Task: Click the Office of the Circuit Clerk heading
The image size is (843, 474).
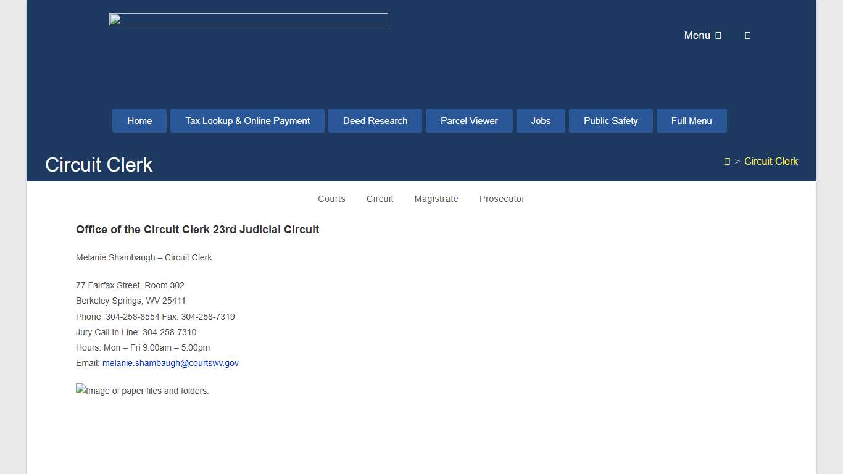Action: (197, 230)
